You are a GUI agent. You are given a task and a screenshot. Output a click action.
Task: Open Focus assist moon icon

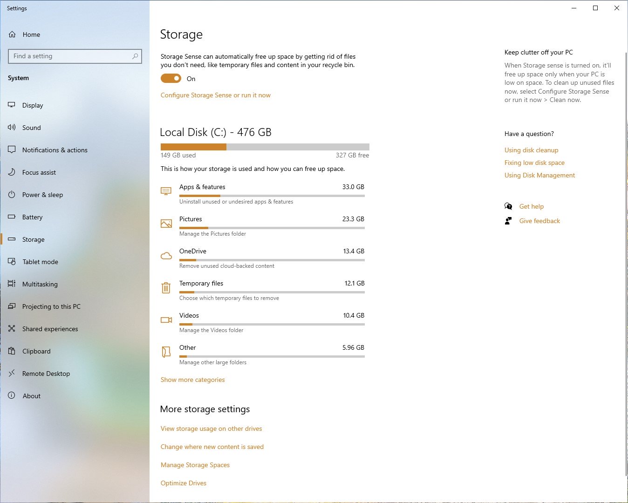coord(12,172)
